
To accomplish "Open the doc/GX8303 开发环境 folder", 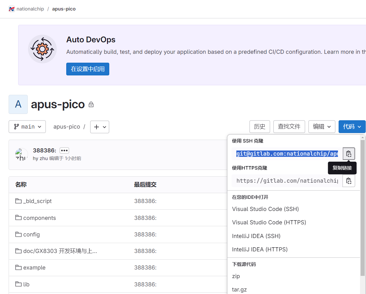I will [60, 251].
